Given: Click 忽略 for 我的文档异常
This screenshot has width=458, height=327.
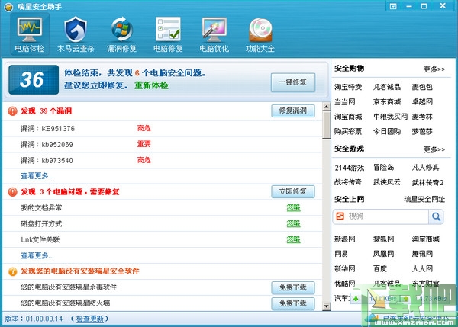Looking at the screenshot, I should [294, 207].
